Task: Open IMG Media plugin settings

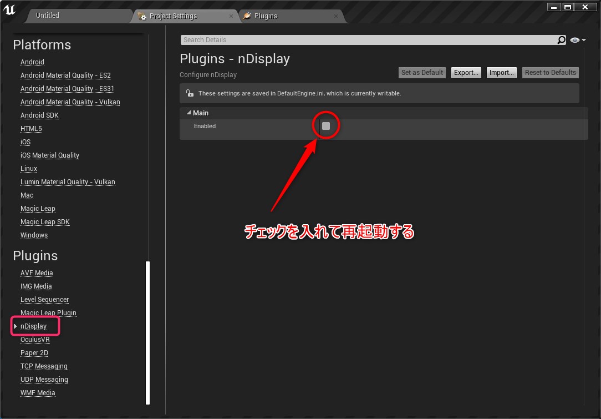Action: coord(36,286)
